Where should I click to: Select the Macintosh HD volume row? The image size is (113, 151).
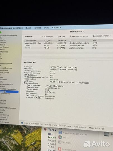point(68,41)
